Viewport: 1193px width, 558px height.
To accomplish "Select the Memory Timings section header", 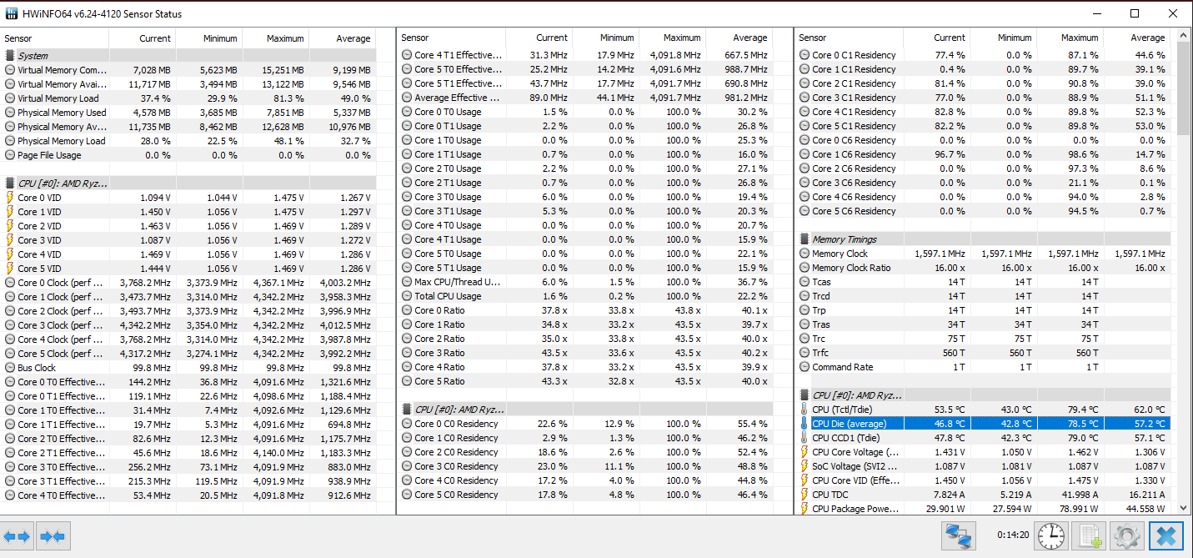I will point(845,239).
